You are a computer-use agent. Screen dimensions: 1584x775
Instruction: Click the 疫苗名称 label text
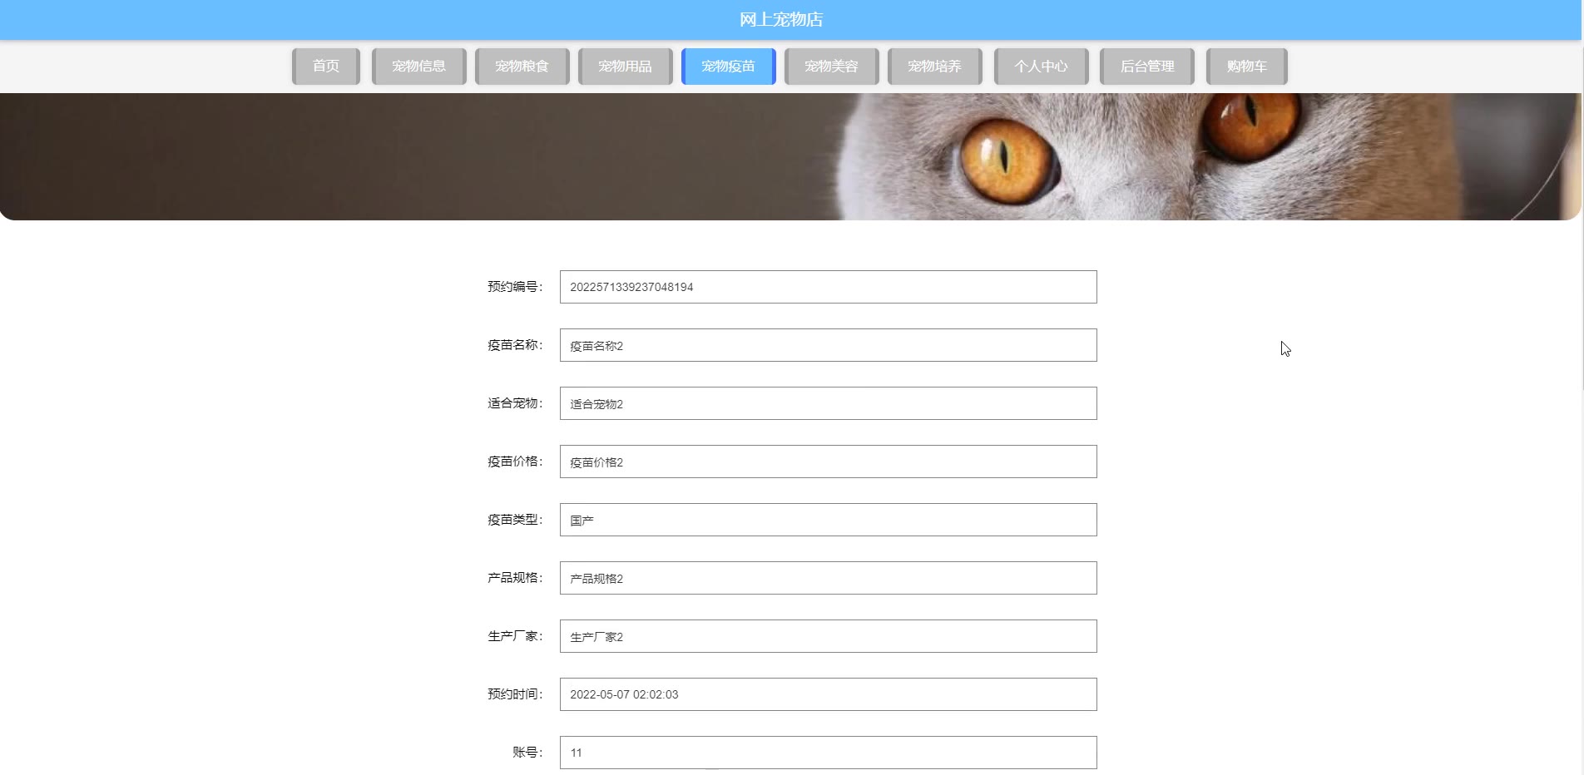pyautogui.click(x=515, y=345)
